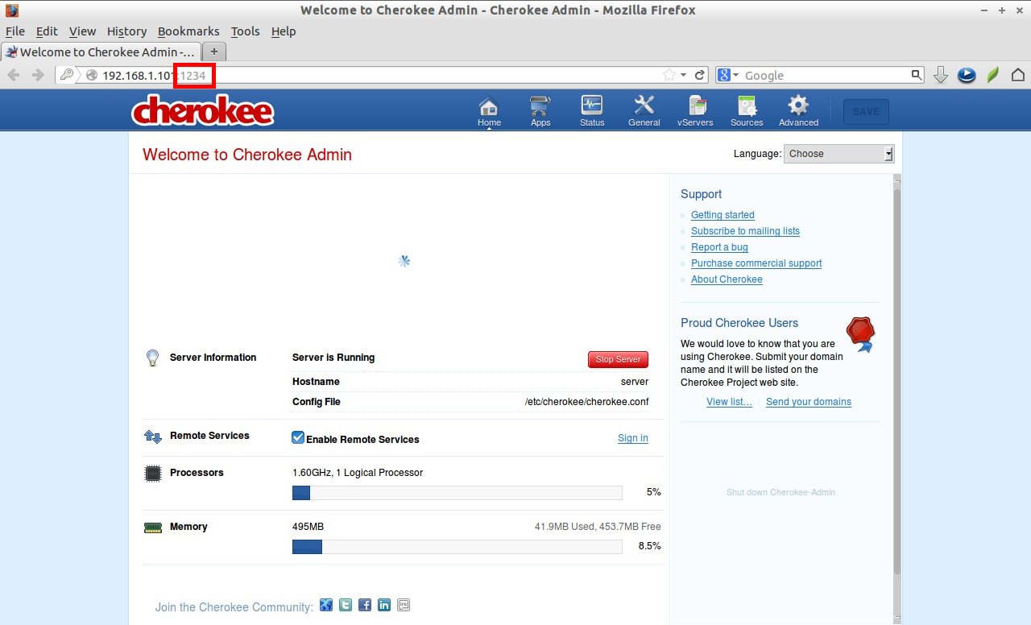Click the key site identity icon
1031x625 pixels.
click(67, 75)
